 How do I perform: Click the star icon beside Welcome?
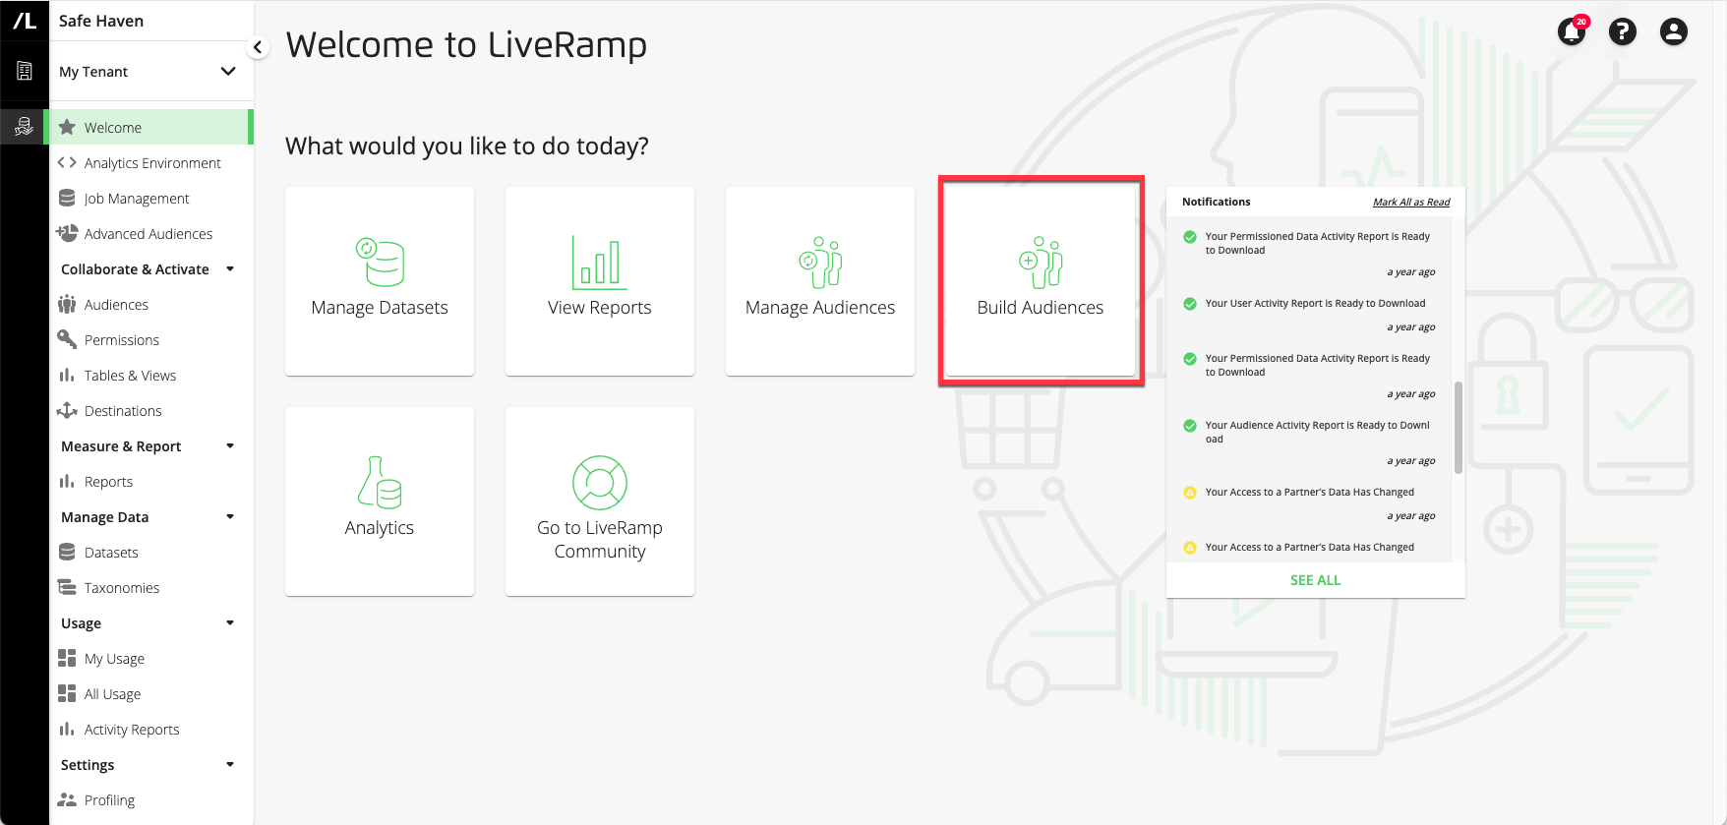click(x=67, y=127)
